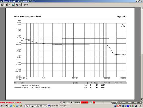Open the Windows Start menu
Viewport: 143px width, 108px height.
pos(4,106)
